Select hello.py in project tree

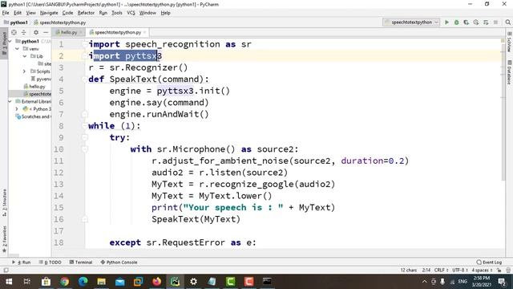point(34,87)
